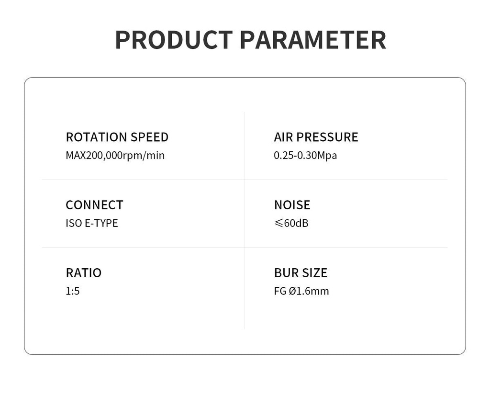The width and height of the screenshot is (490, 408).
Task: Click the FG Ø1.6mm bur value
Action: 301,291
